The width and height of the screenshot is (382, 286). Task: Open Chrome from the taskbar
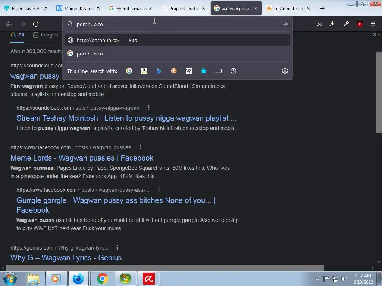click(102, 279)
